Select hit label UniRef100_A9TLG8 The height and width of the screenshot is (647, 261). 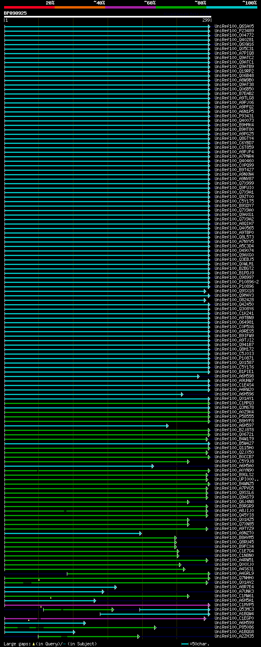[234, 98]
